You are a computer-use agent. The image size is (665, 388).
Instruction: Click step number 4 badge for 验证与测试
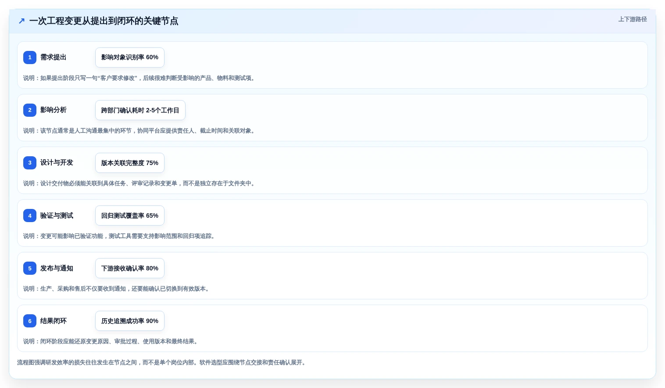point(30,216)
